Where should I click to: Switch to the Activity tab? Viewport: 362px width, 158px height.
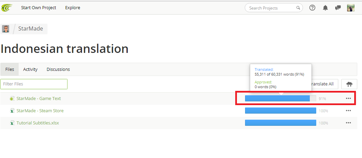(30, 70)
